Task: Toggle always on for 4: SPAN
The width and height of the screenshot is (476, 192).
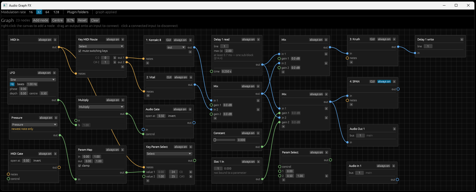Action: pos(384,81)
